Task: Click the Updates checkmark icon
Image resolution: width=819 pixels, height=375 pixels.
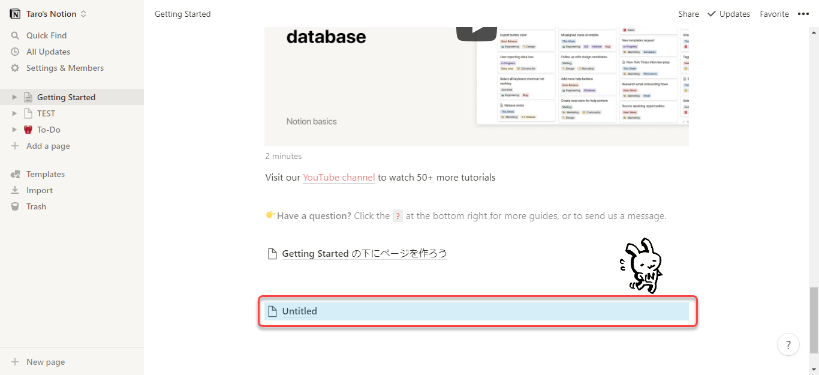Action: click(x=712, y=14)
